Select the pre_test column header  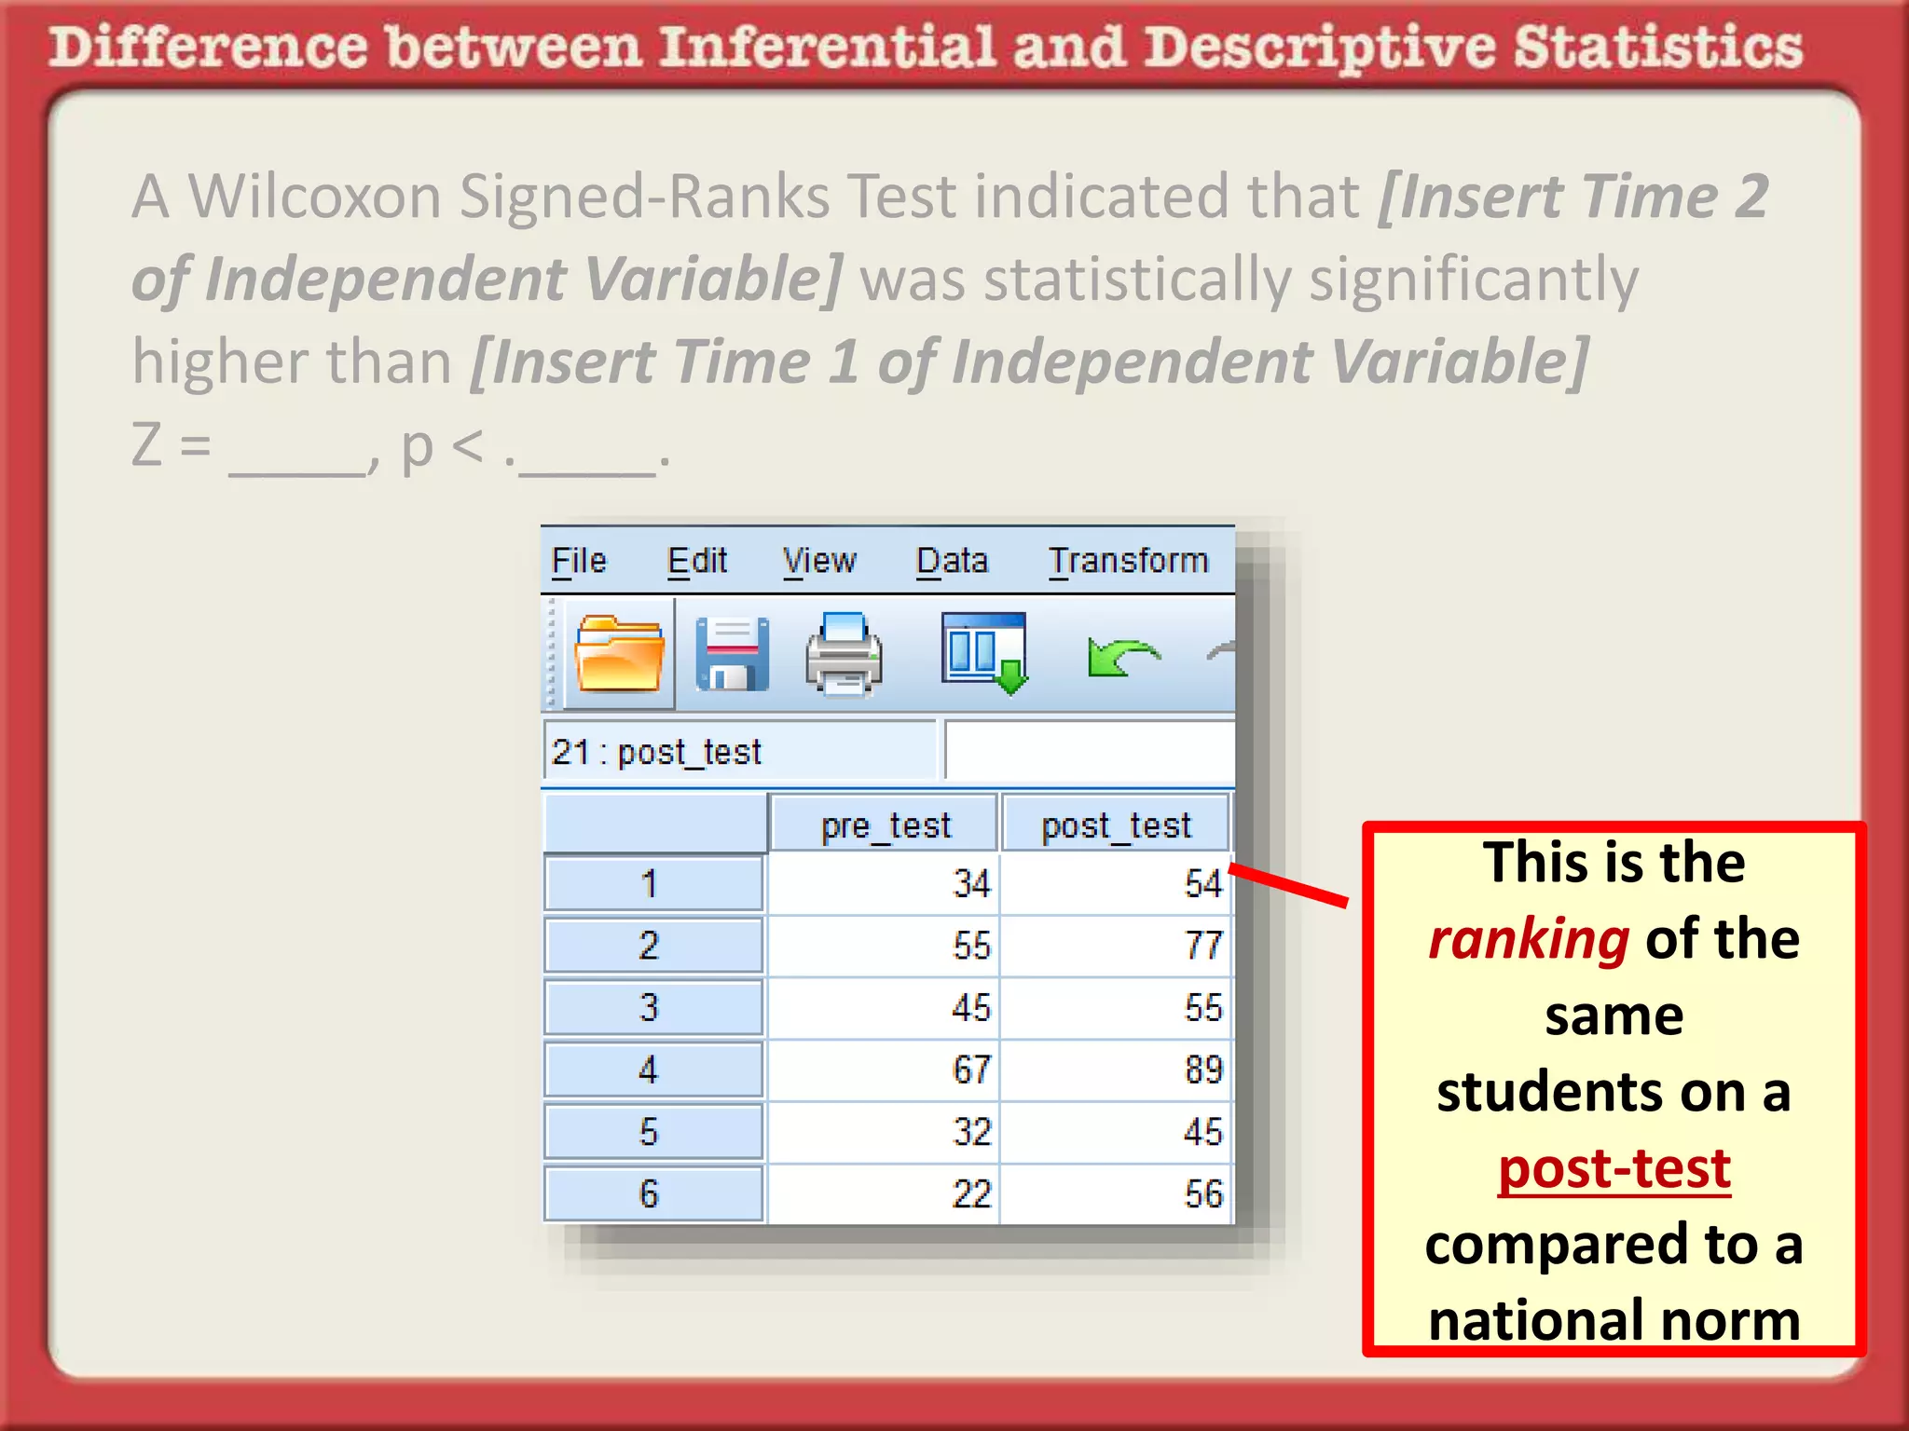tap(884, 825)
